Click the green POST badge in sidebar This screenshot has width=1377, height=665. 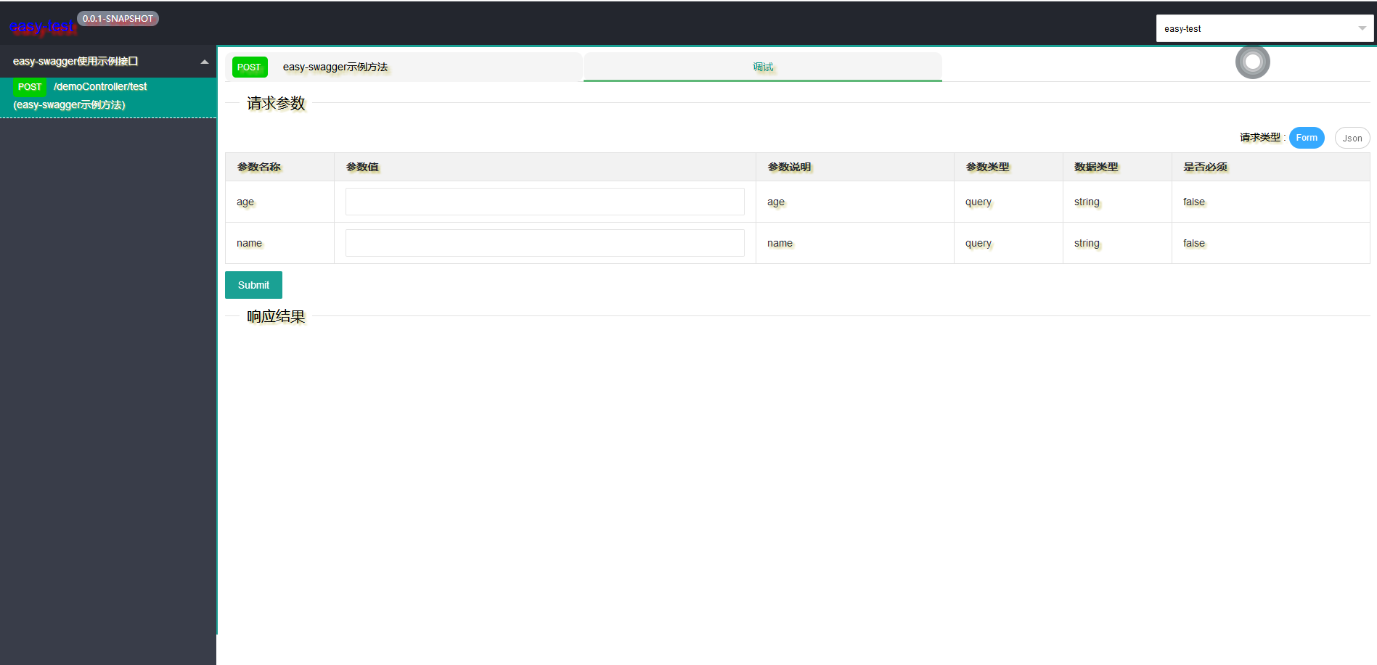point(29,86)
